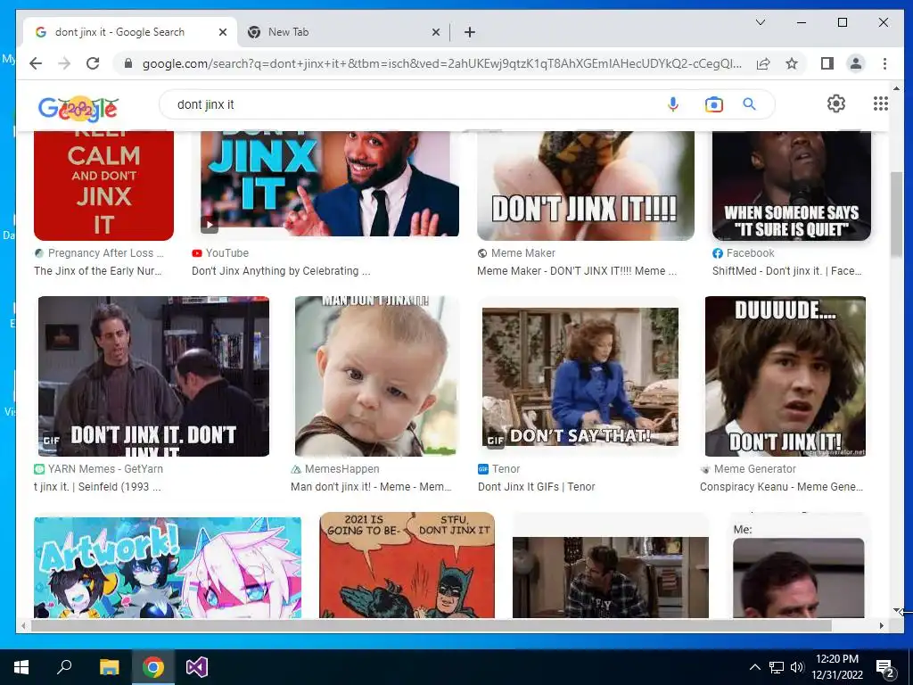
Task: Switch to the New Tab tab
Action: [x=343, y=32]
